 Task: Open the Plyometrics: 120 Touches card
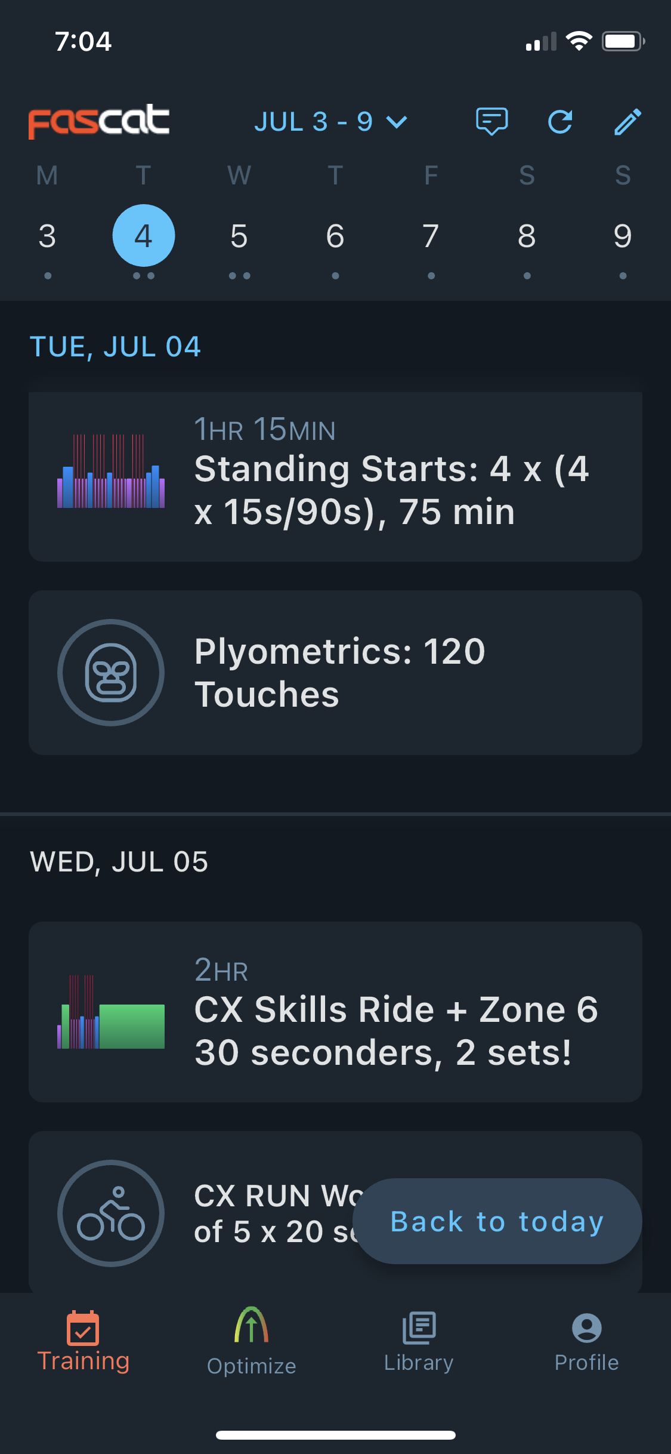335,673
